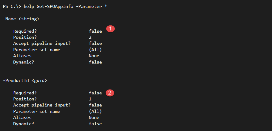Viewport: 272px width, 131px height.
Task: Click the PS C:\> prompt text
Action: (12, 7)
